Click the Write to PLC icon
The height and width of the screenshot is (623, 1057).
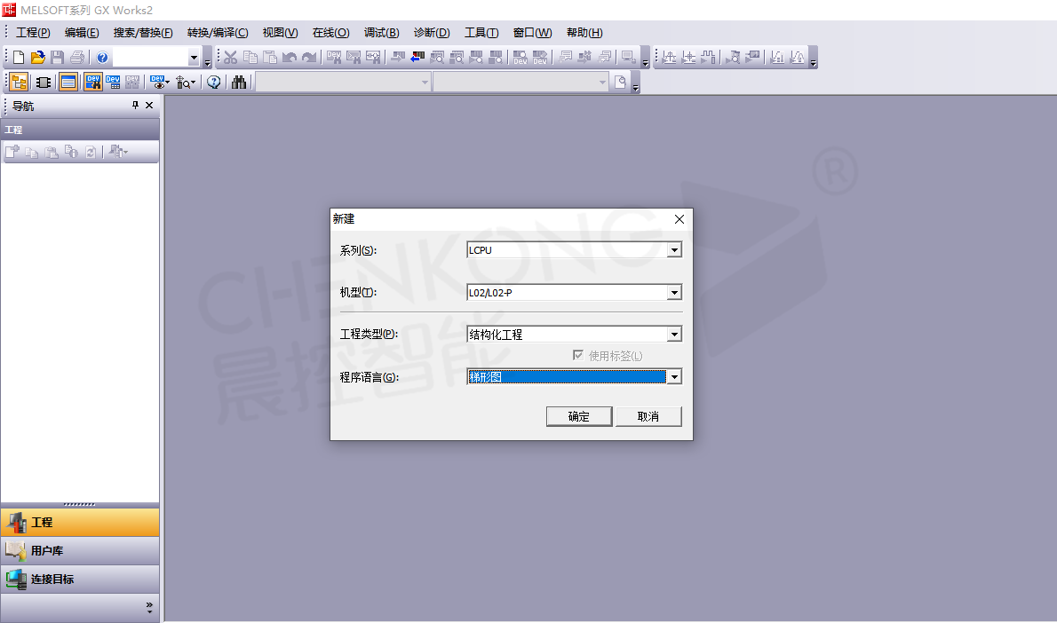[x=396, y=58]
